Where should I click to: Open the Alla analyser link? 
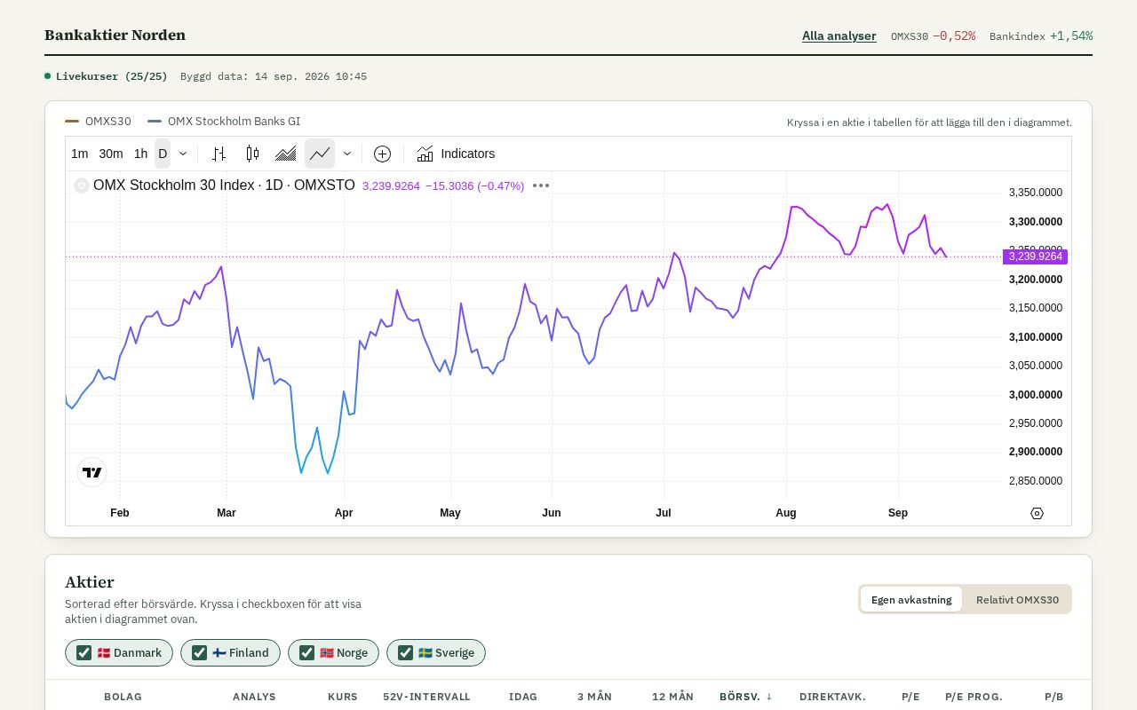click(x=839, y=36)
